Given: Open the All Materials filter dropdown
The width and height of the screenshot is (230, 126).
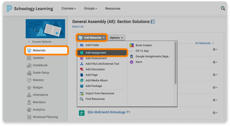Looking at the screenshot, I should click(x=204, y=43).
